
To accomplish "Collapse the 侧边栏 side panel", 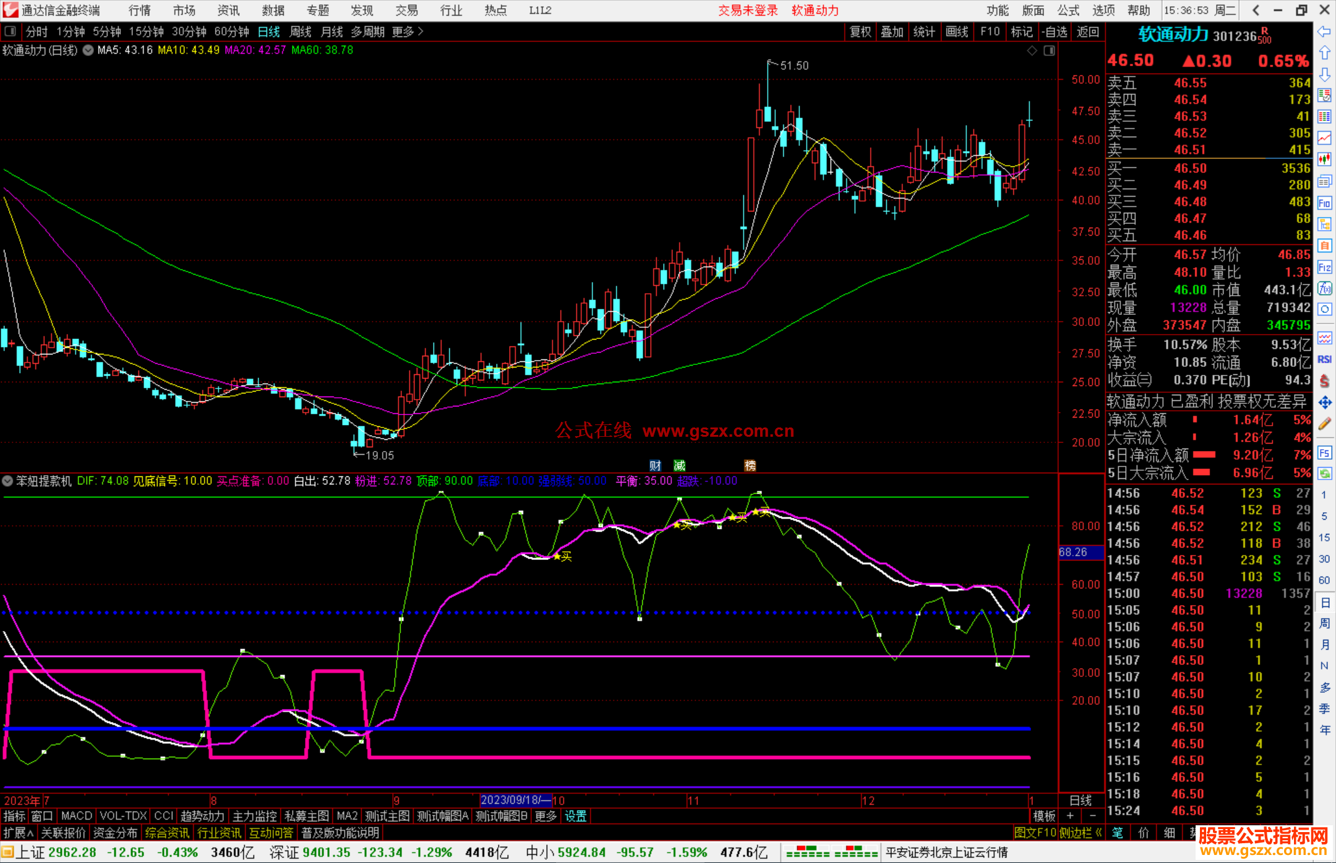I will pos(1081,833).
